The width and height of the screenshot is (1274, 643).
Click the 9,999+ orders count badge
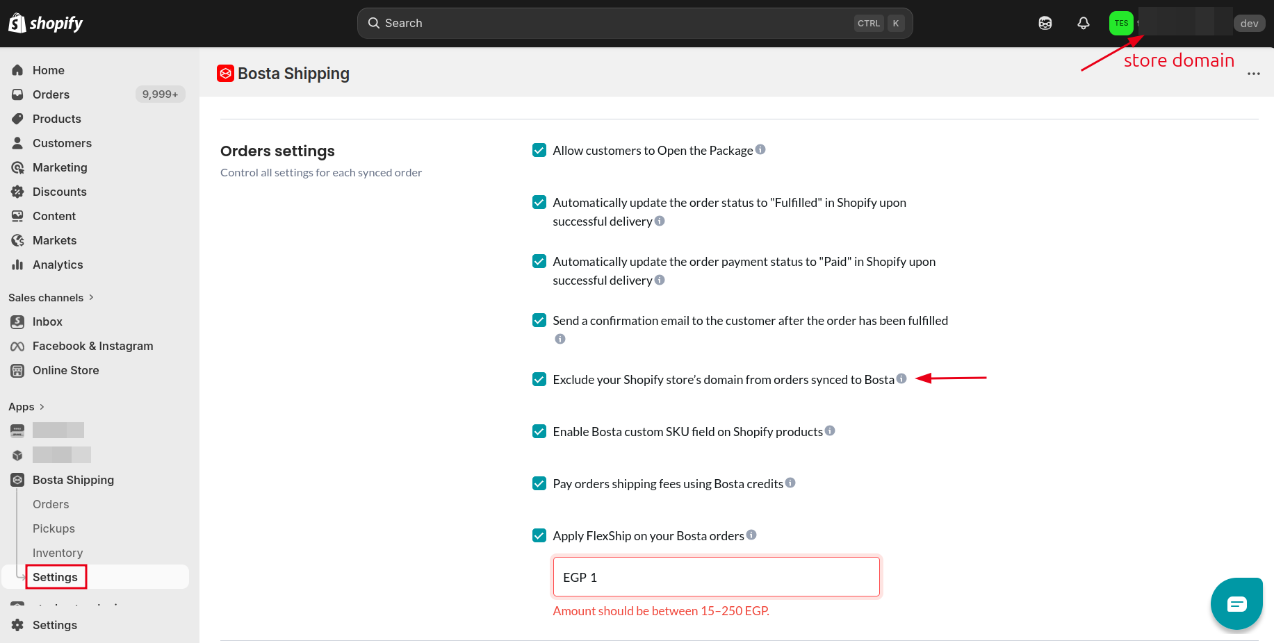(x=160, y=94)
